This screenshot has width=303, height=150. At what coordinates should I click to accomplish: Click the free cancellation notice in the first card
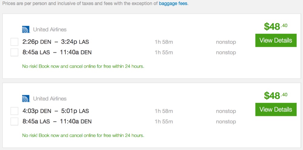tap(83, 66)
